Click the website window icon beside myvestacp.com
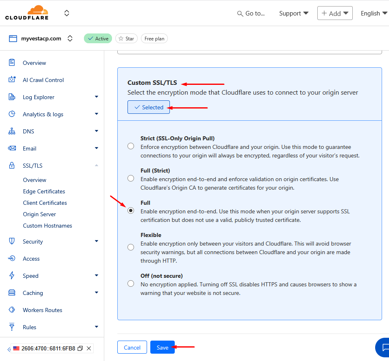 click(13, 38)
